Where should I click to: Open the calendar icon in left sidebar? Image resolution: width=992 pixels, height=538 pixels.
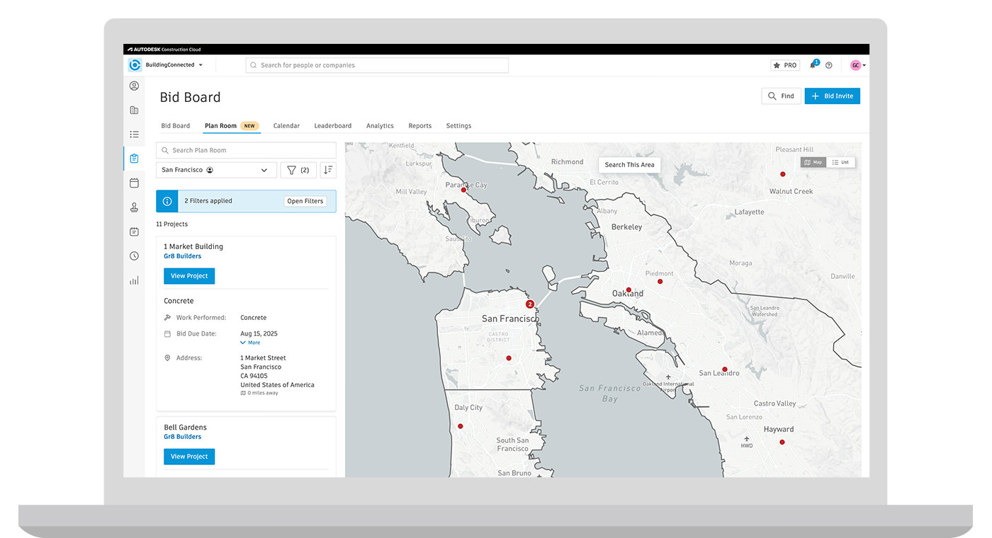pyautogui.click(x=134, y=183)
